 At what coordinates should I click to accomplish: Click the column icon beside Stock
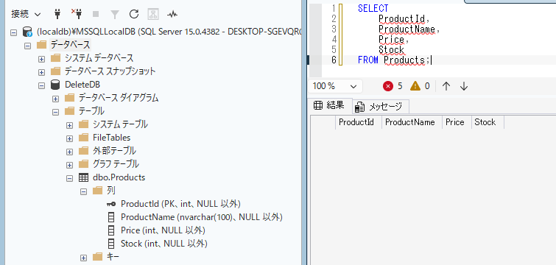(x=111, y=244)
